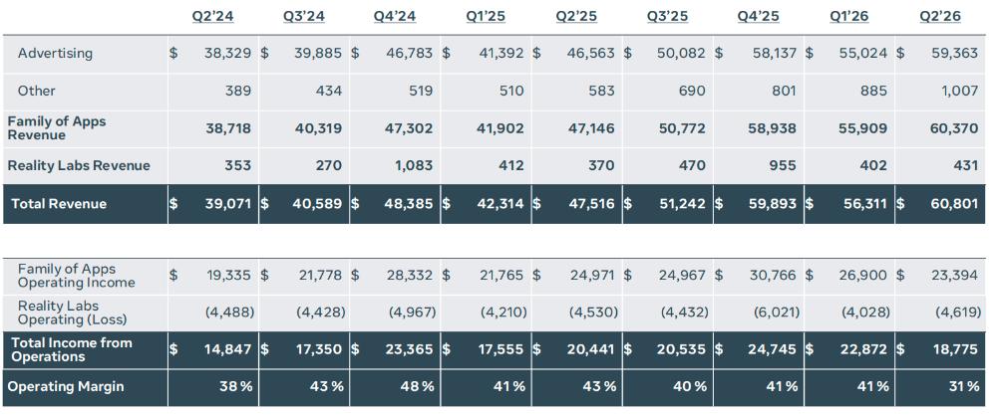Click the Q4'25 column header
Screen dimensions: 997x418
759,17
